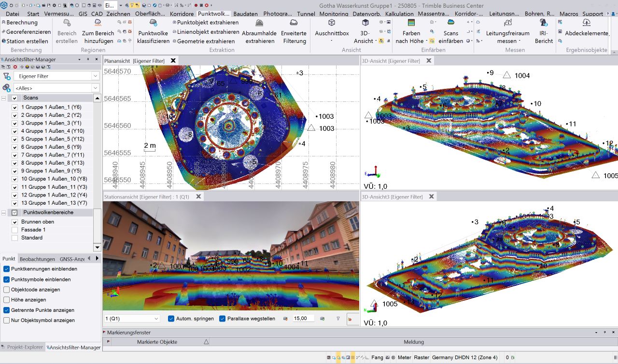Click the Erweiterte Filterung icon
The height and width of the screenshot is (364, 618).
294,23
